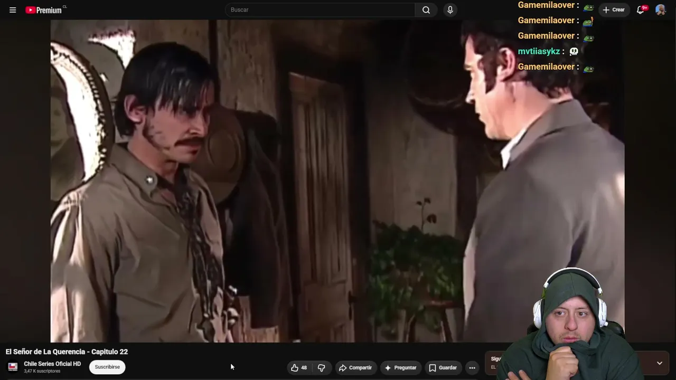Like the video with thumbs up
This screenshot has height=380, width=676.
[x=299, y=367]
